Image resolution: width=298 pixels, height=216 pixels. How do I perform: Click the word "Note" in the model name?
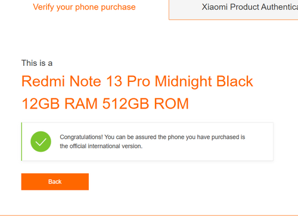click(85, 81)
